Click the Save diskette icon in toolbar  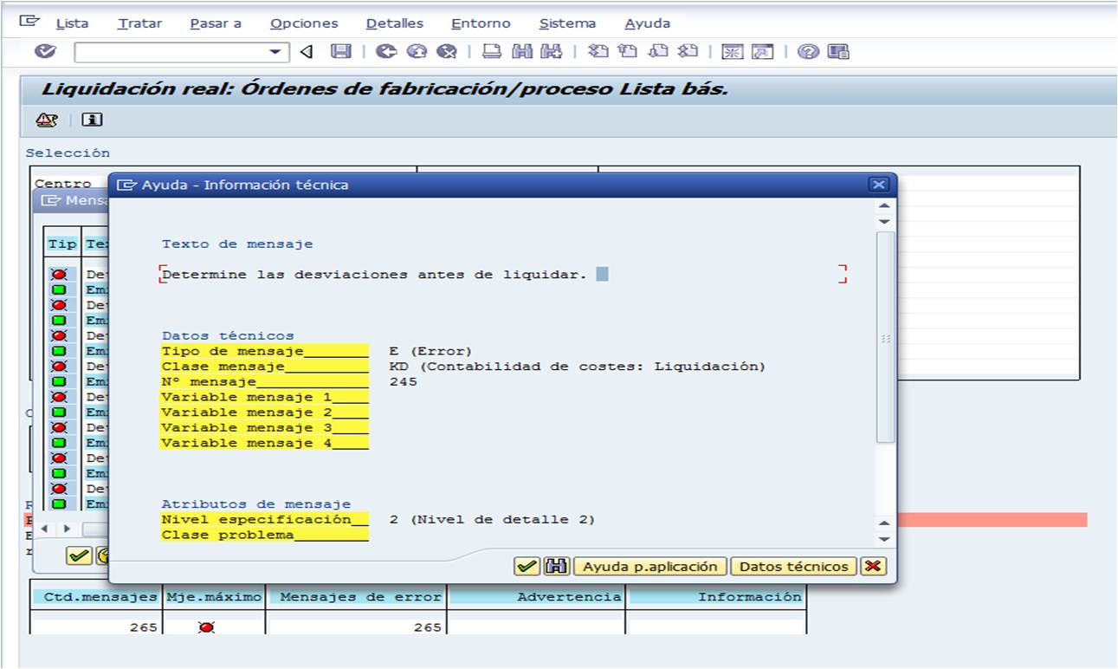tap(341, 52)
